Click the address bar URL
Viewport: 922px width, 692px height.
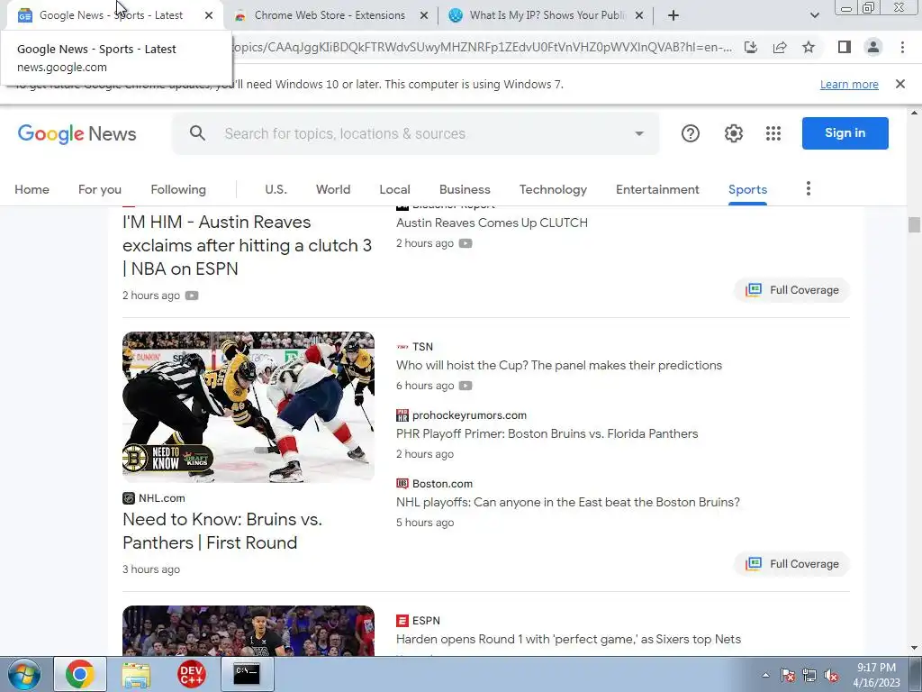pyautogui.click(x=483, y=47)
